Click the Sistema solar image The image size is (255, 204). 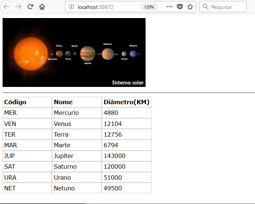74,52
